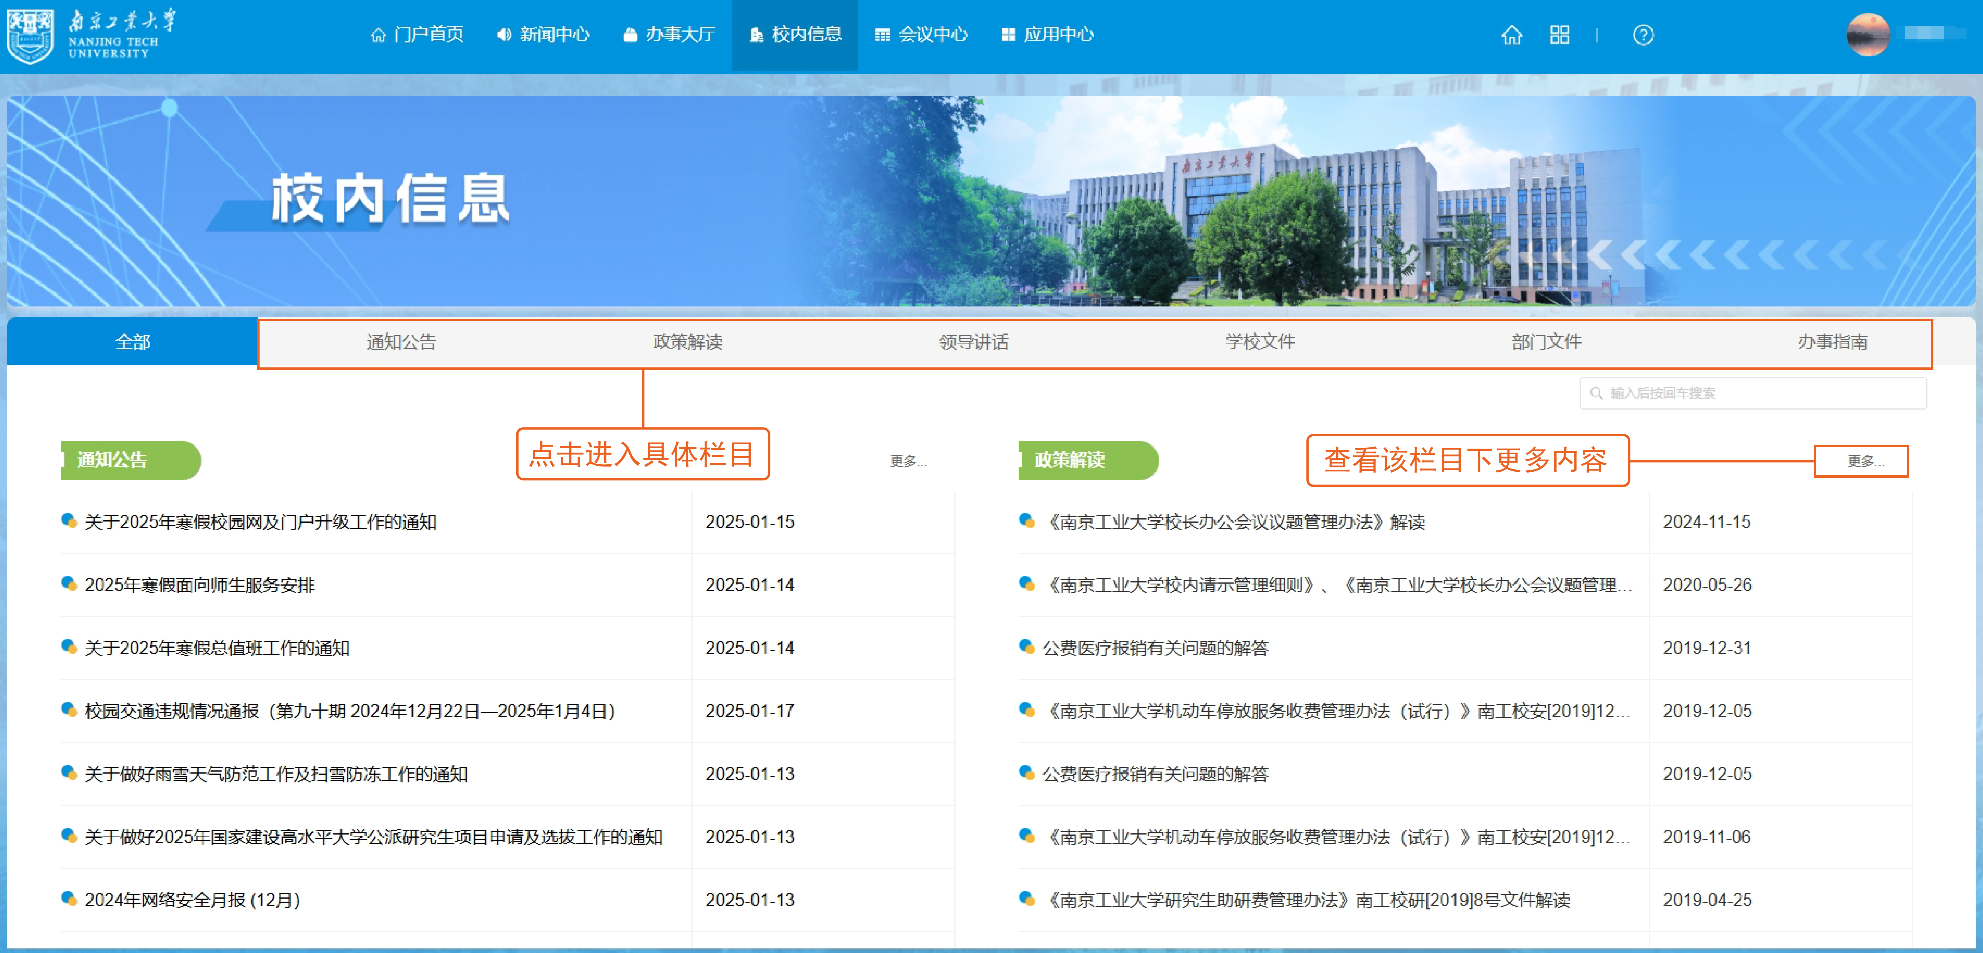This screenshot has width=1983, height=953.
Task: Click the question mark help icon
Action: 1643,35
